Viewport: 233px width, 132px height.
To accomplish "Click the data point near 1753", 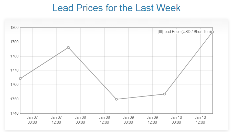I will tap(164, 94).
